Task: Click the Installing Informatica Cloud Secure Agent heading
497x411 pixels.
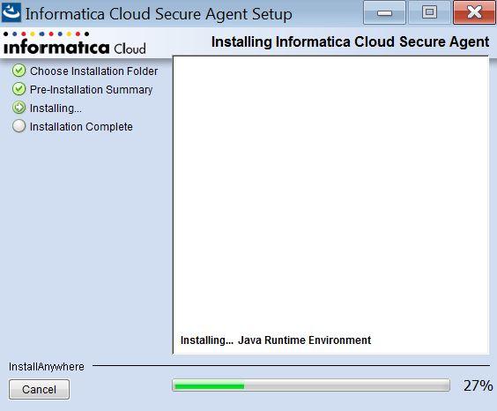Action: (x=350, y=41)
